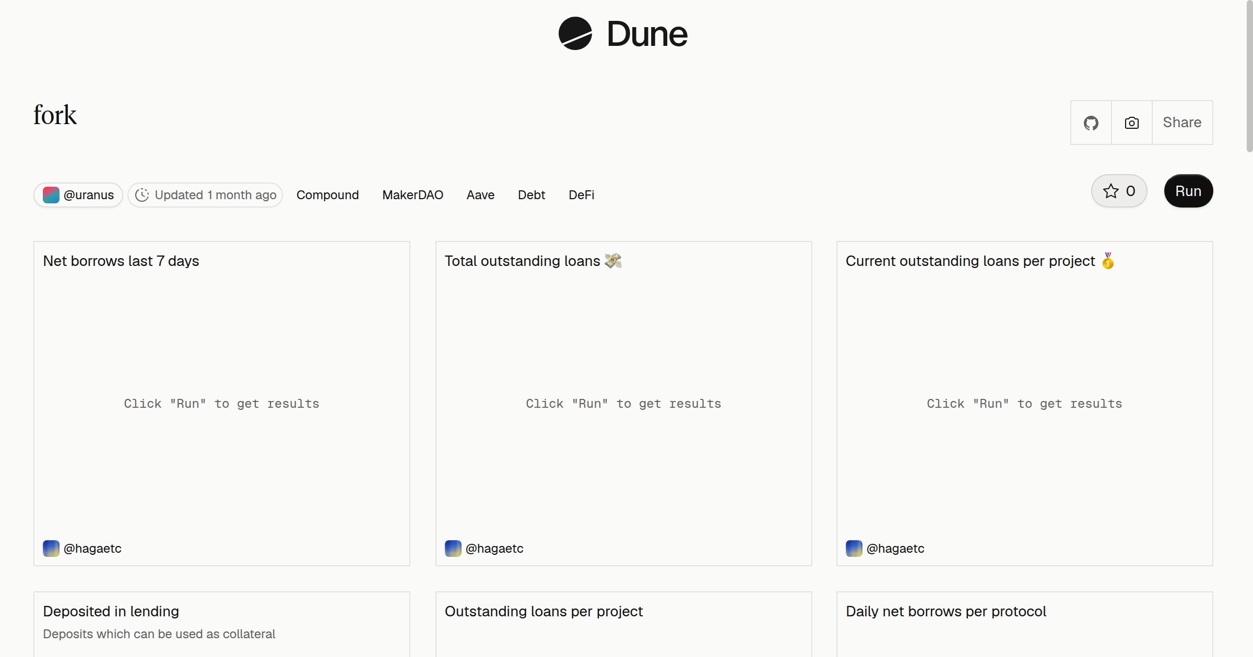Click the fork dashboard title
Image resolution: width=1253 pixels, height=657 pixels.
(55, 115)
